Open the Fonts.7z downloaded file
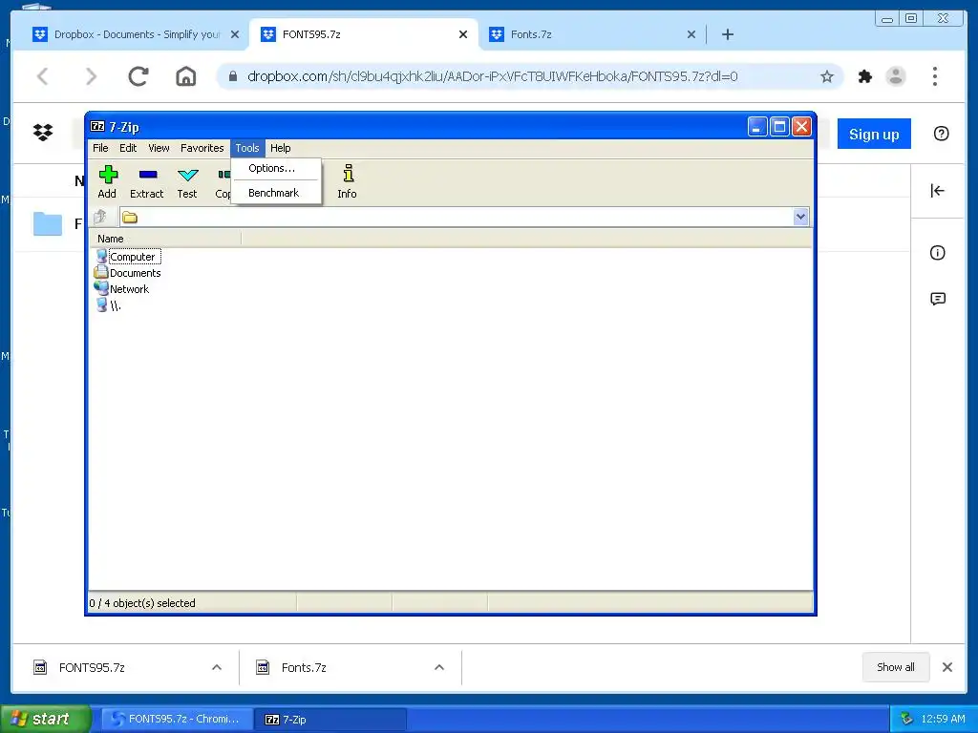 [304, 667]
